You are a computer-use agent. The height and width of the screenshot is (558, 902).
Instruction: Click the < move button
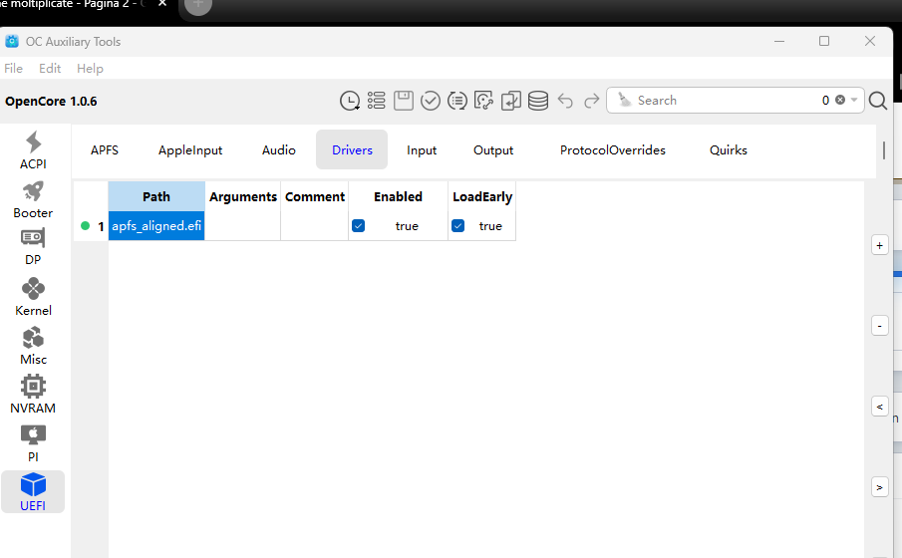tap(879, 407)
